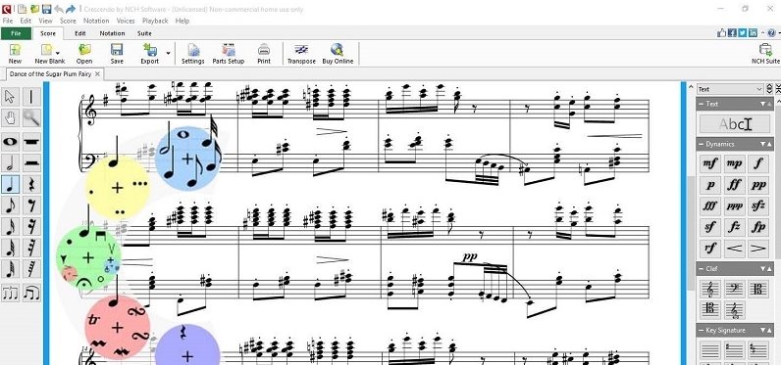
Task: Select the arrow selection tool
Action: pyautogui.click(x=10, y=97)
